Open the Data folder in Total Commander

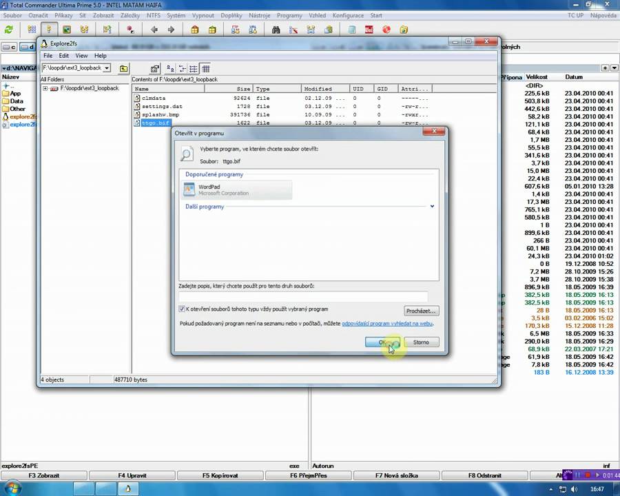pos(17,101)
